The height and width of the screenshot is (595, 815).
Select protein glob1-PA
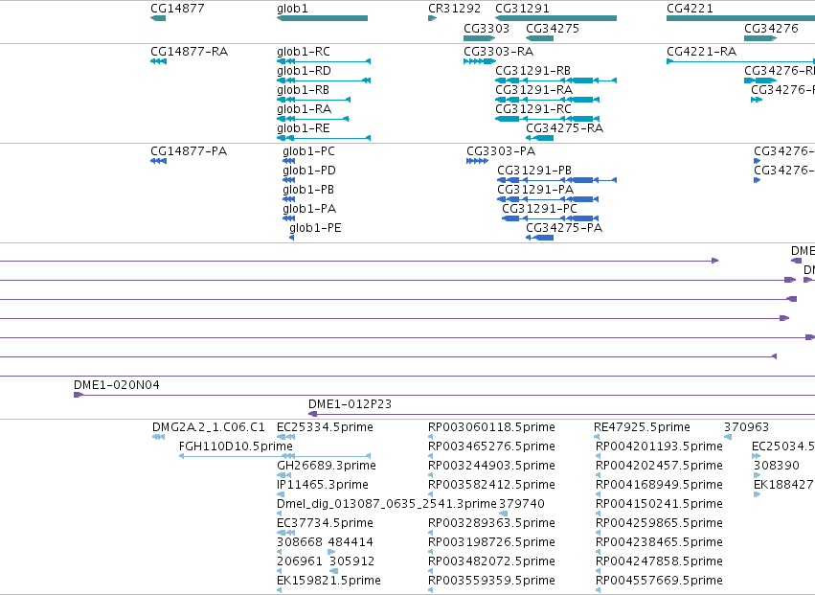pyautogui.click(x=309, y=209)
